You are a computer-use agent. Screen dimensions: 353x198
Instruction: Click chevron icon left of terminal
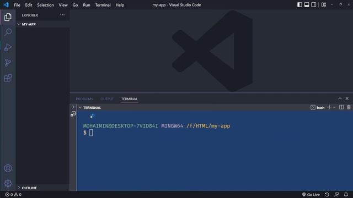point(73,107)
